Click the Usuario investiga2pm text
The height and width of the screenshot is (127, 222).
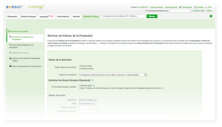pyautogui.click(x=140, y=7)
